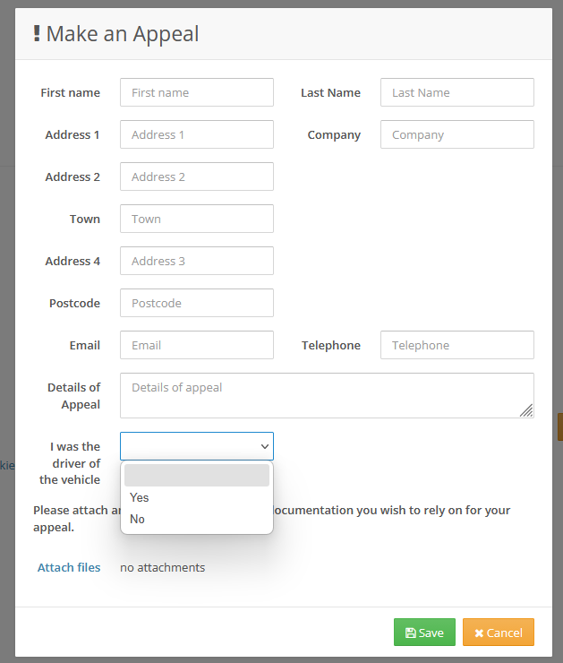
Task: Focus the First name input field
Action: pos(197,92)
